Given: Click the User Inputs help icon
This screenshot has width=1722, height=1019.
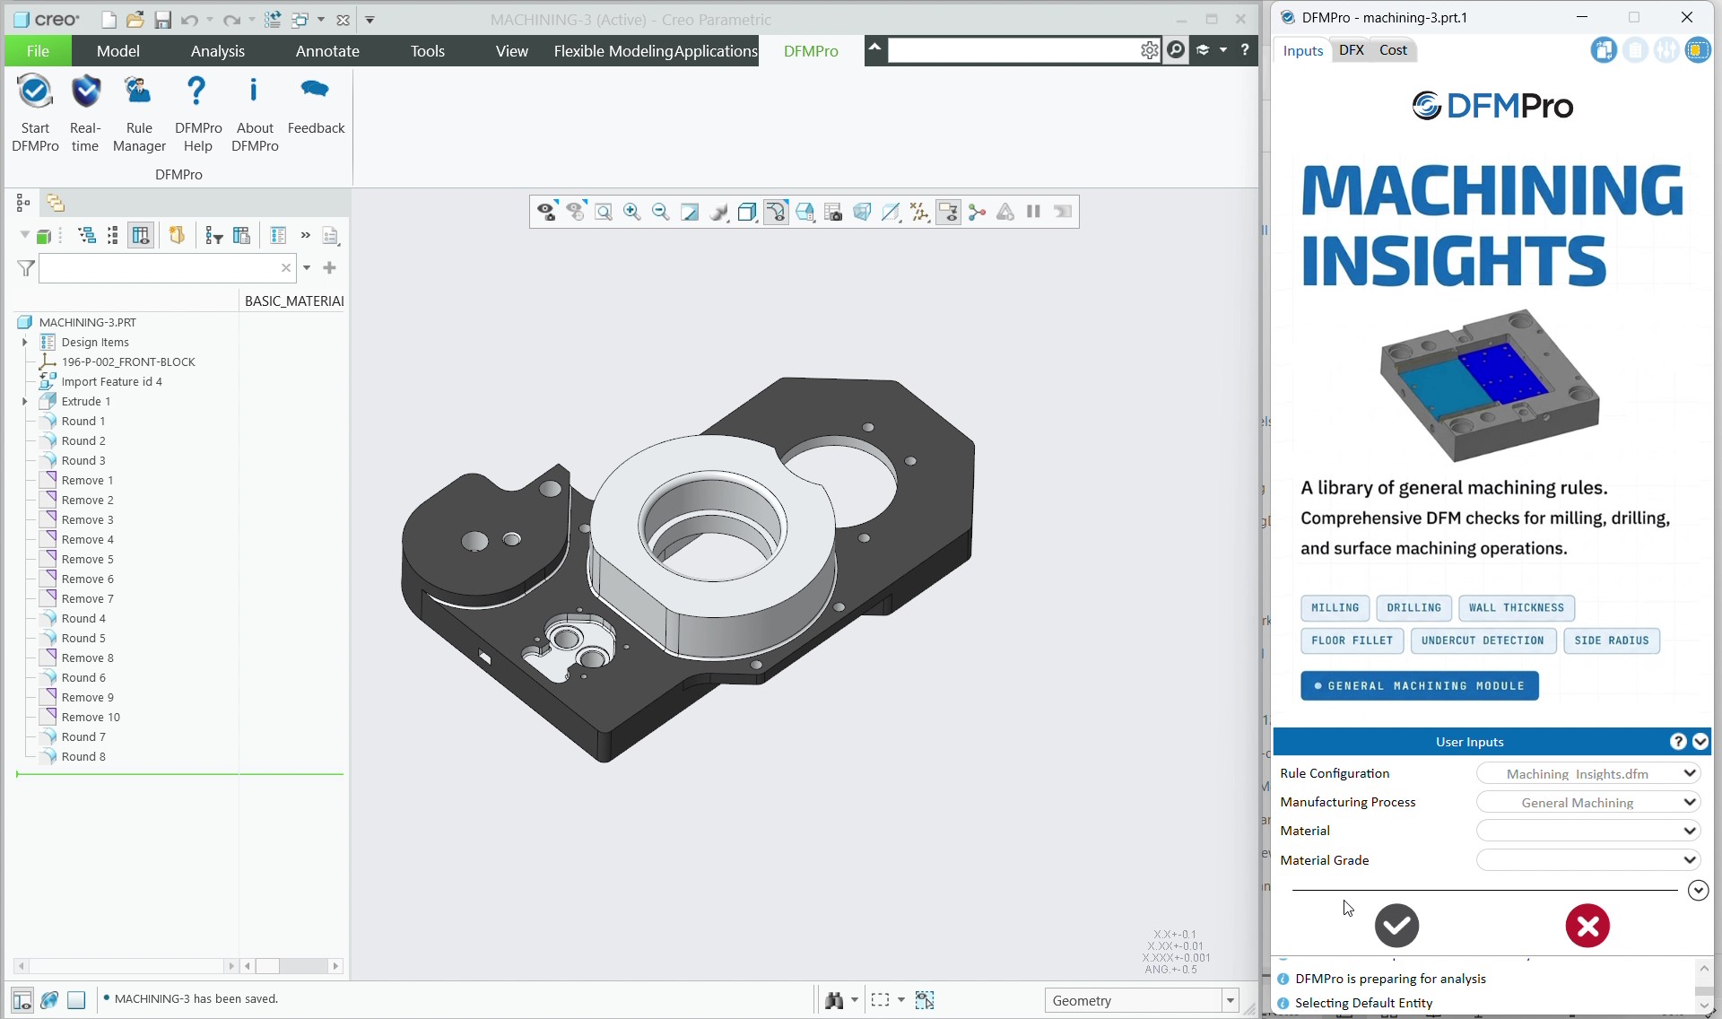Looking at the screenshot, I should [x=1678, y=742].
